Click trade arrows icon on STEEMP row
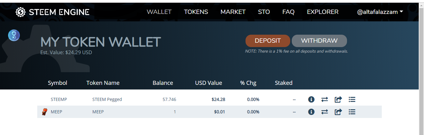The width and height of the screenshot is (424, 135). coord(325,99)
